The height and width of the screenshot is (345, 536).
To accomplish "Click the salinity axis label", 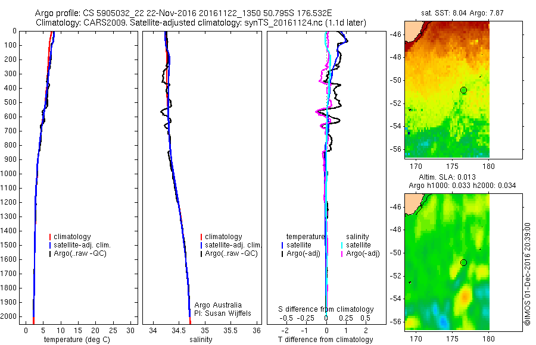I will click(x=201, y=340).
